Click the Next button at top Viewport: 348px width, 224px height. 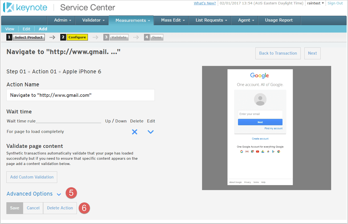pyautogui.click(x=312, y=53)
